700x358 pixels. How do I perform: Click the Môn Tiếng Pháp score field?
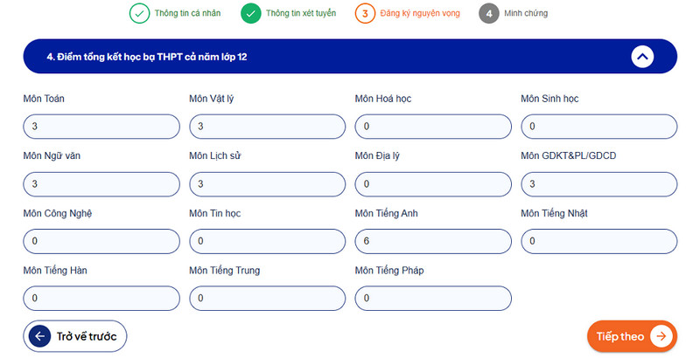tap(433, 299)
